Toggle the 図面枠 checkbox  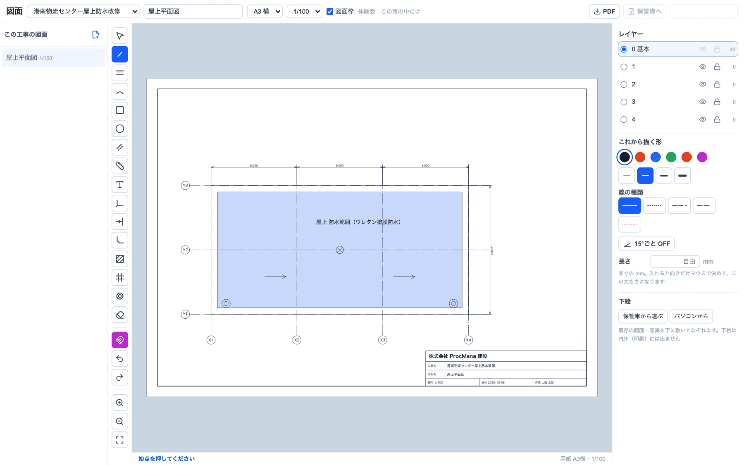pos(330,12)
